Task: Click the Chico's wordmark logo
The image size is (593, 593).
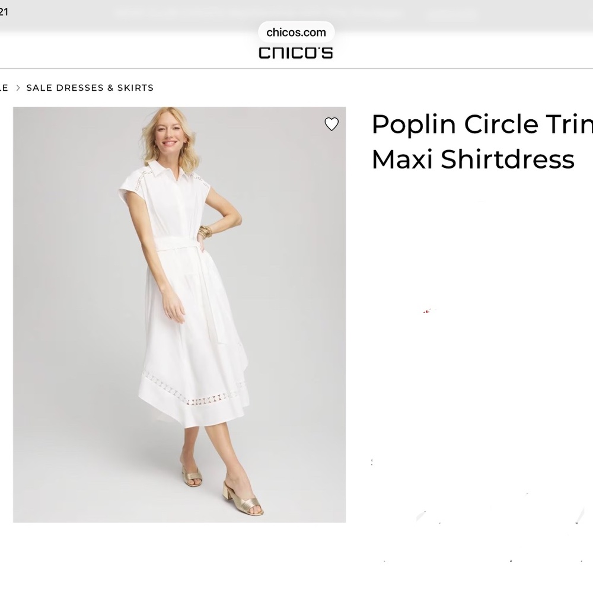Action: click(295, 52)
